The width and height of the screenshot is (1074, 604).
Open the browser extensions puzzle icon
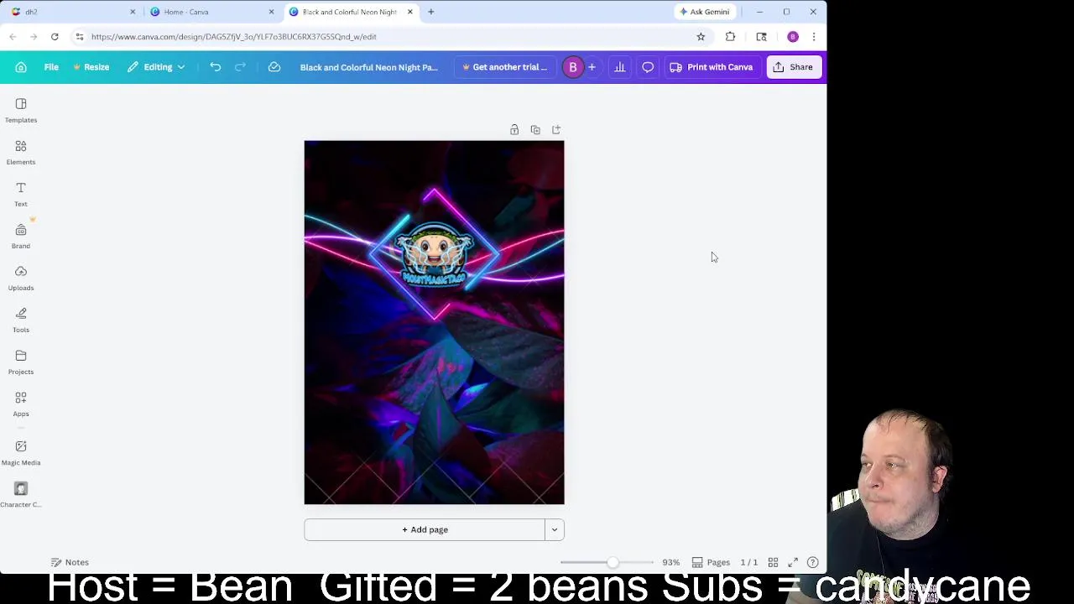(730, 37)
